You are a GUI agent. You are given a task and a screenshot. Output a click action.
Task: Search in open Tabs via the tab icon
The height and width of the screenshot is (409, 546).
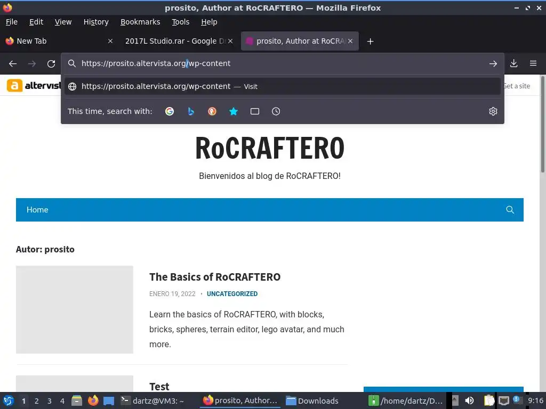pyautogui.click(x=254, y=111)
